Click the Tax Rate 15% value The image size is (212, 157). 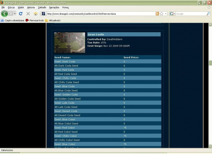[103, 43]
